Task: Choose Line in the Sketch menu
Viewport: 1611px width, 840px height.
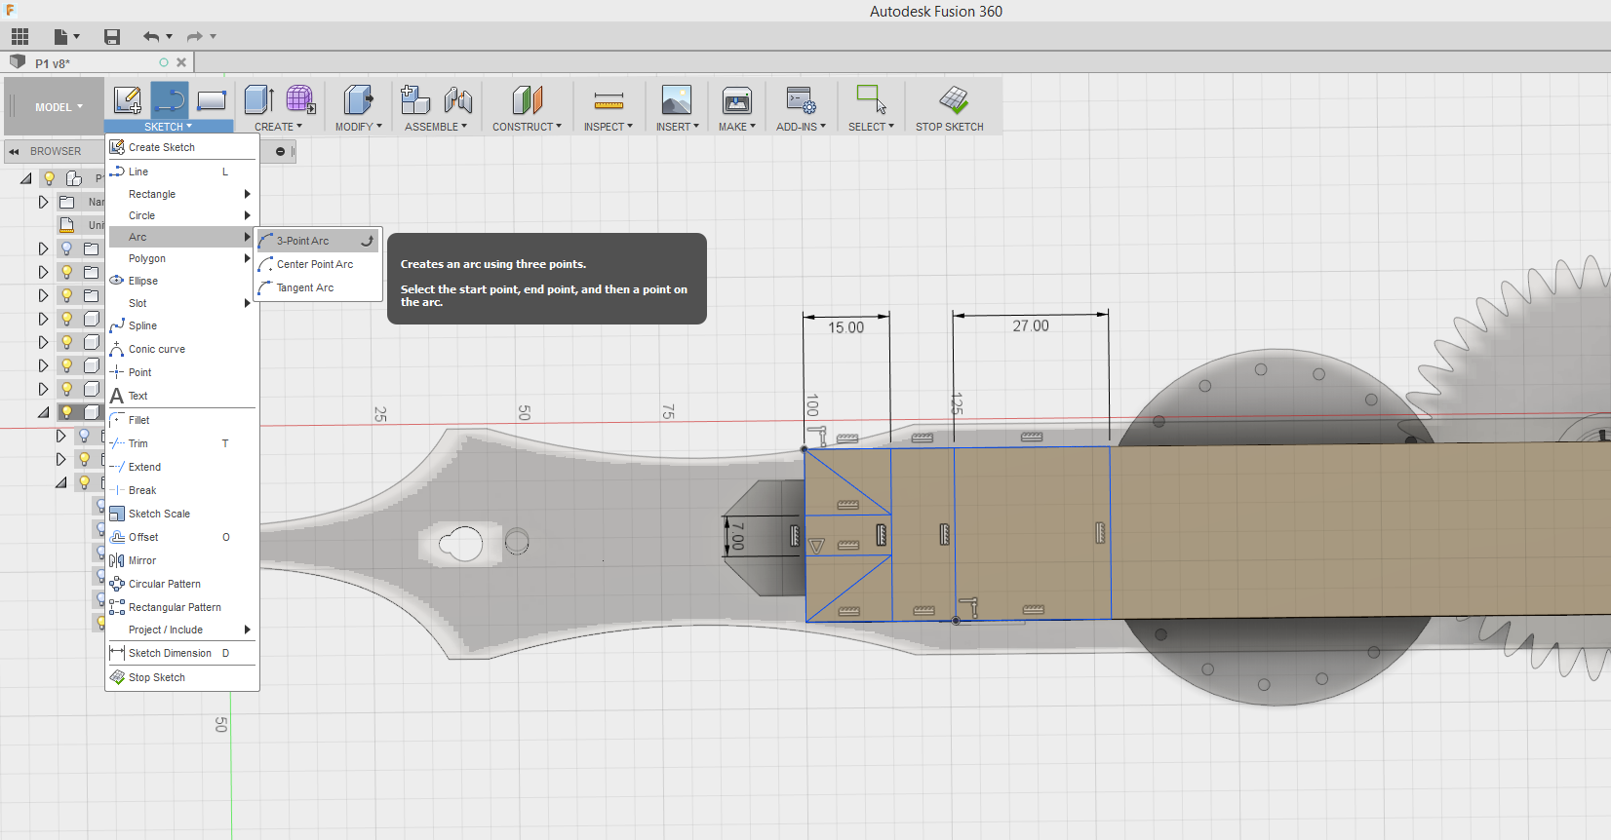Action: [182, 172]
